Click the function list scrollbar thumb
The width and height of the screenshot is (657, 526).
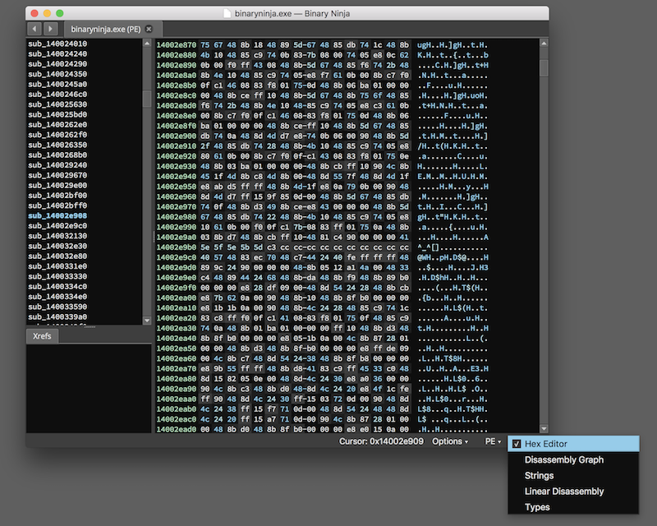tap(147, 99)
